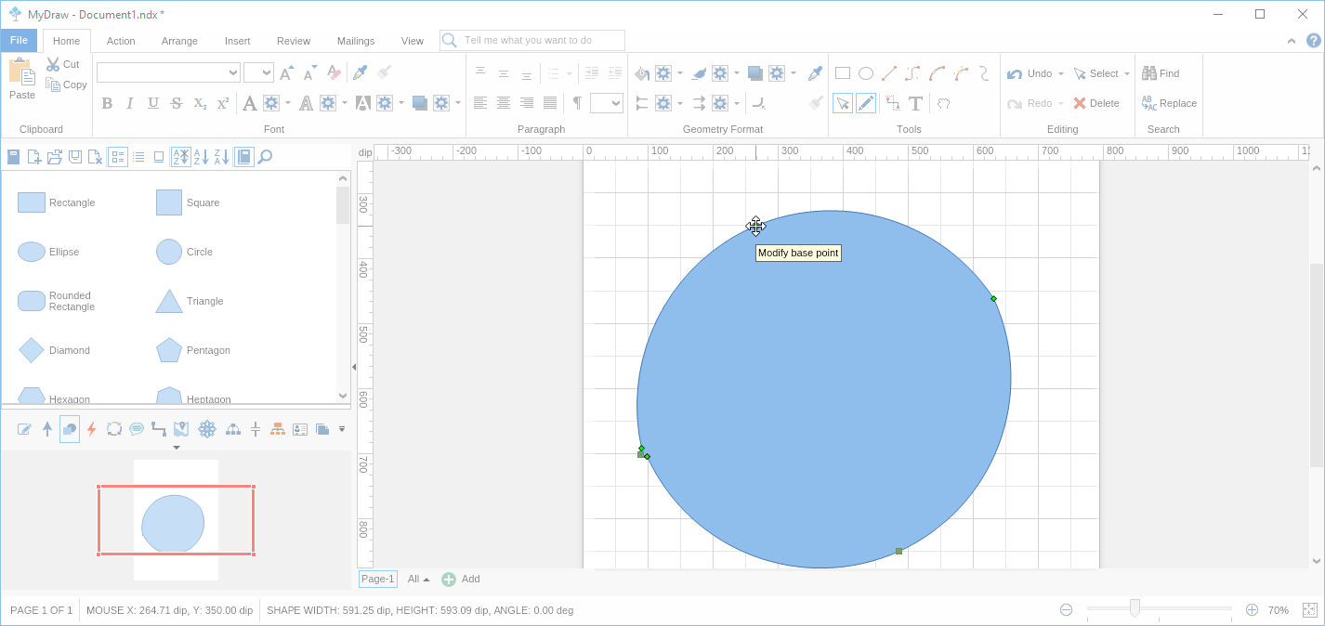Open the Review ribbon tab
1325x626 pixels.
(294, 41)
